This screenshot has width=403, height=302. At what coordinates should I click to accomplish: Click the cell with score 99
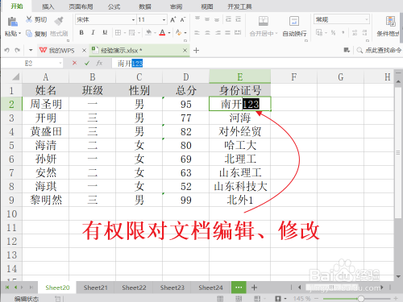tap(186, 200)
